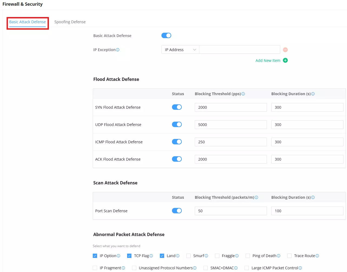Viewport: 347px width, 272px height.
Task: Edit ICMP Flood blocking threshold 250
Action: 231,142
